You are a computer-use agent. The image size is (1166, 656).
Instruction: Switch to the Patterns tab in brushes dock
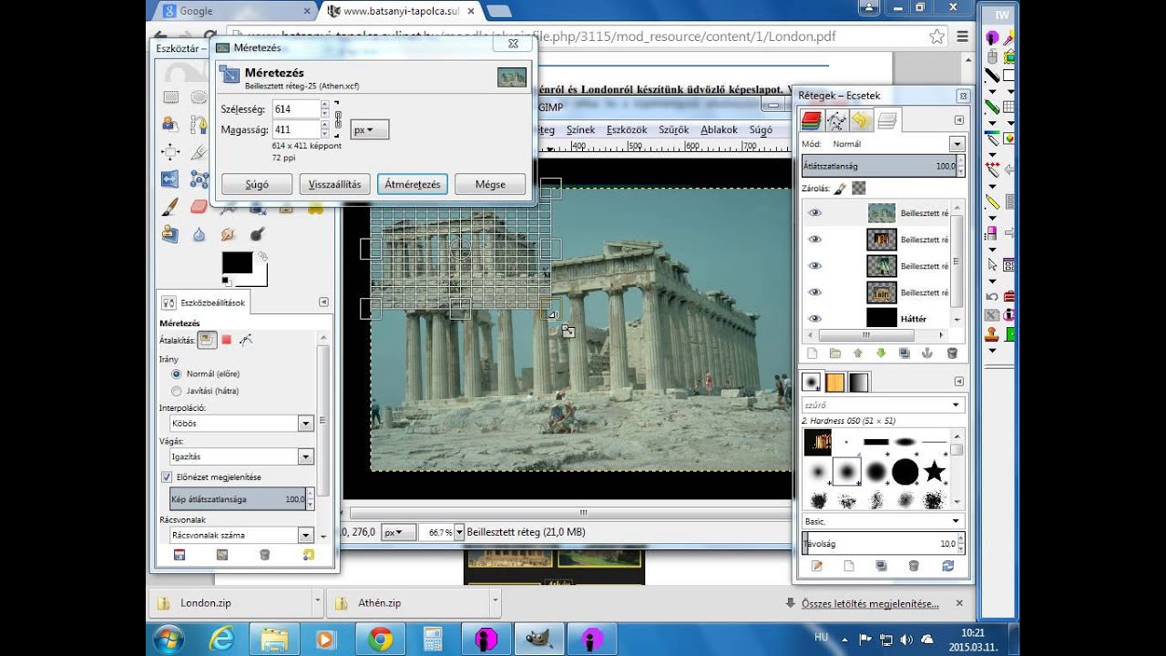pyautogui.click(x=834, y=382)
